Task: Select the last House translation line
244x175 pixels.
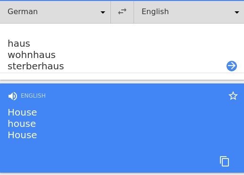Action: (x=22, y=135)
